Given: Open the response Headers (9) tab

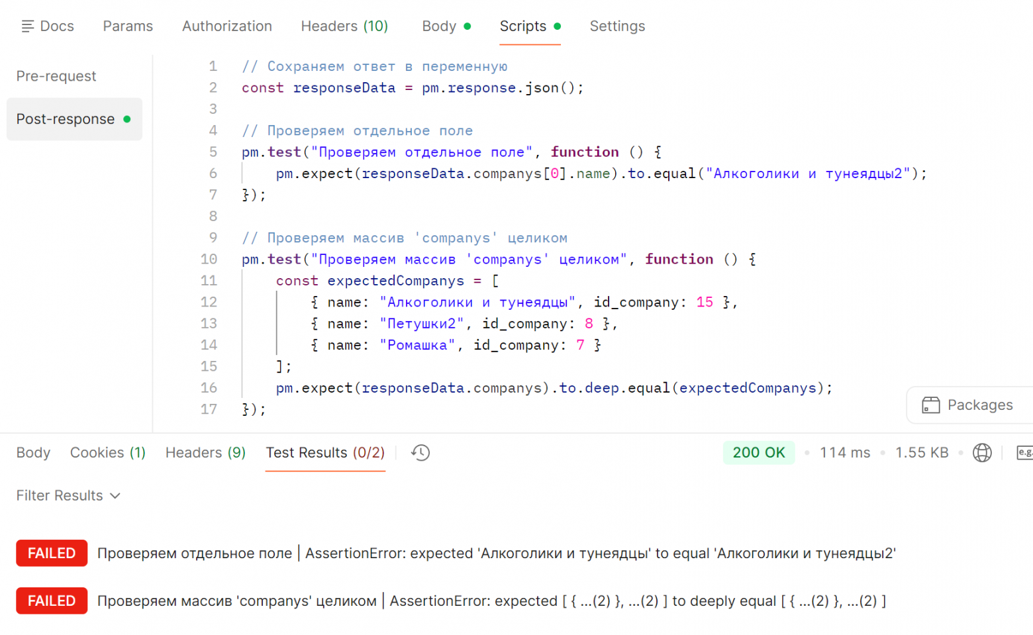Looking at the screenshot, I should coord(205,453).
